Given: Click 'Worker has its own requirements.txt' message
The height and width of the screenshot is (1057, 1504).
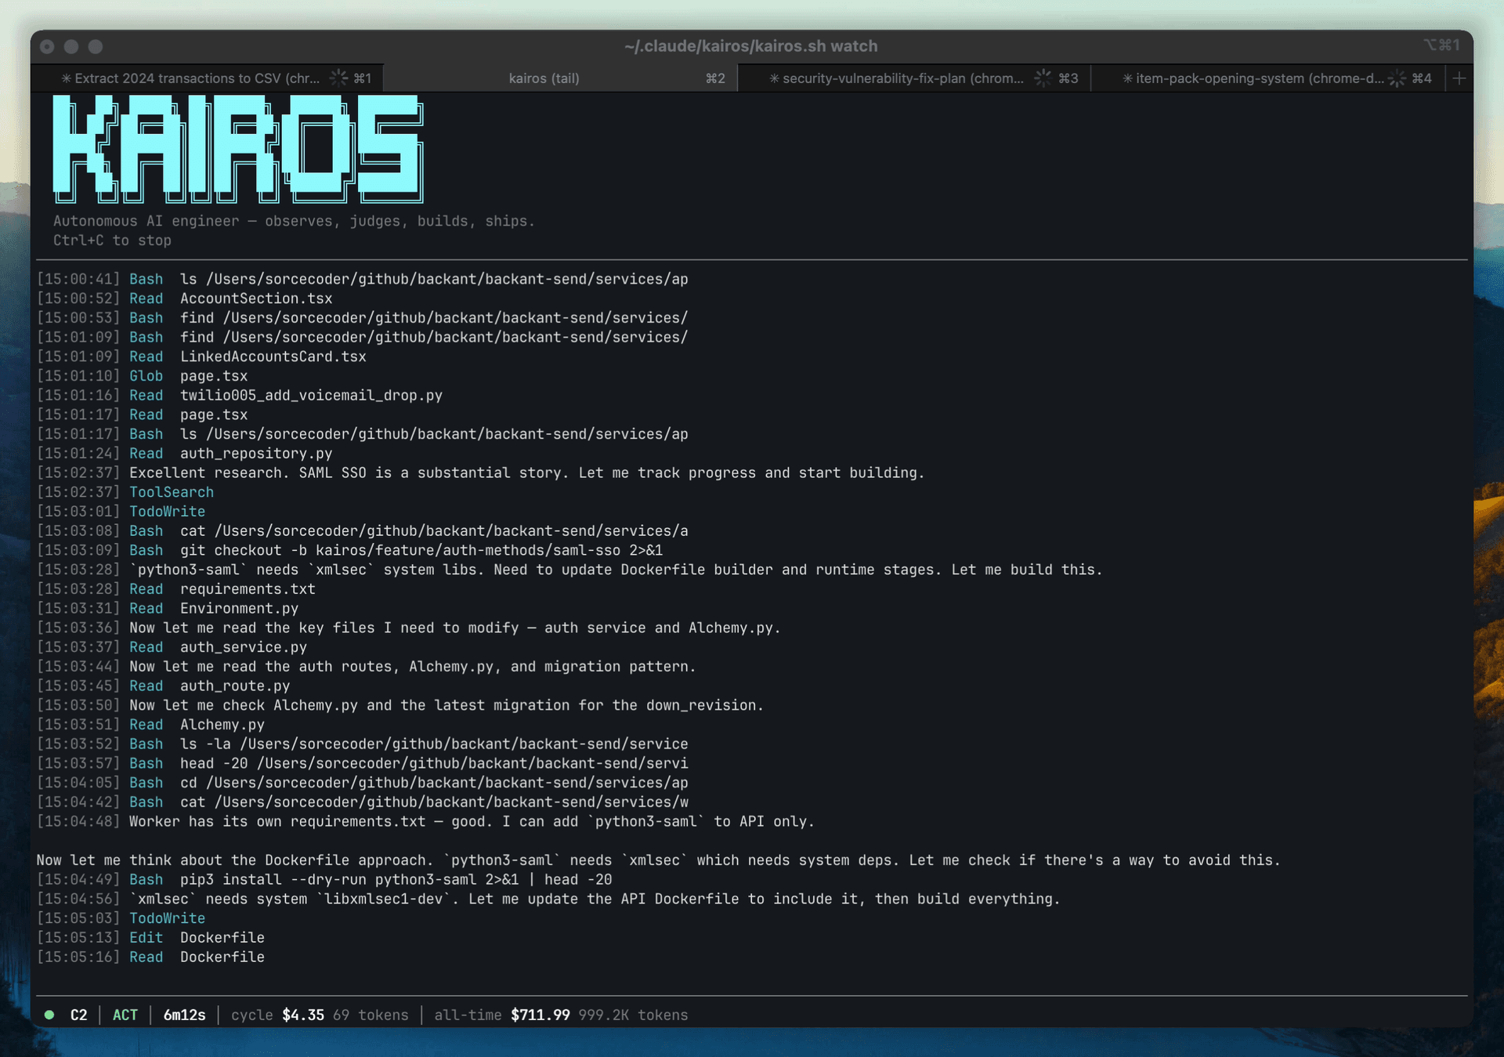Looking at the screenshot, I should pos(472,822).
